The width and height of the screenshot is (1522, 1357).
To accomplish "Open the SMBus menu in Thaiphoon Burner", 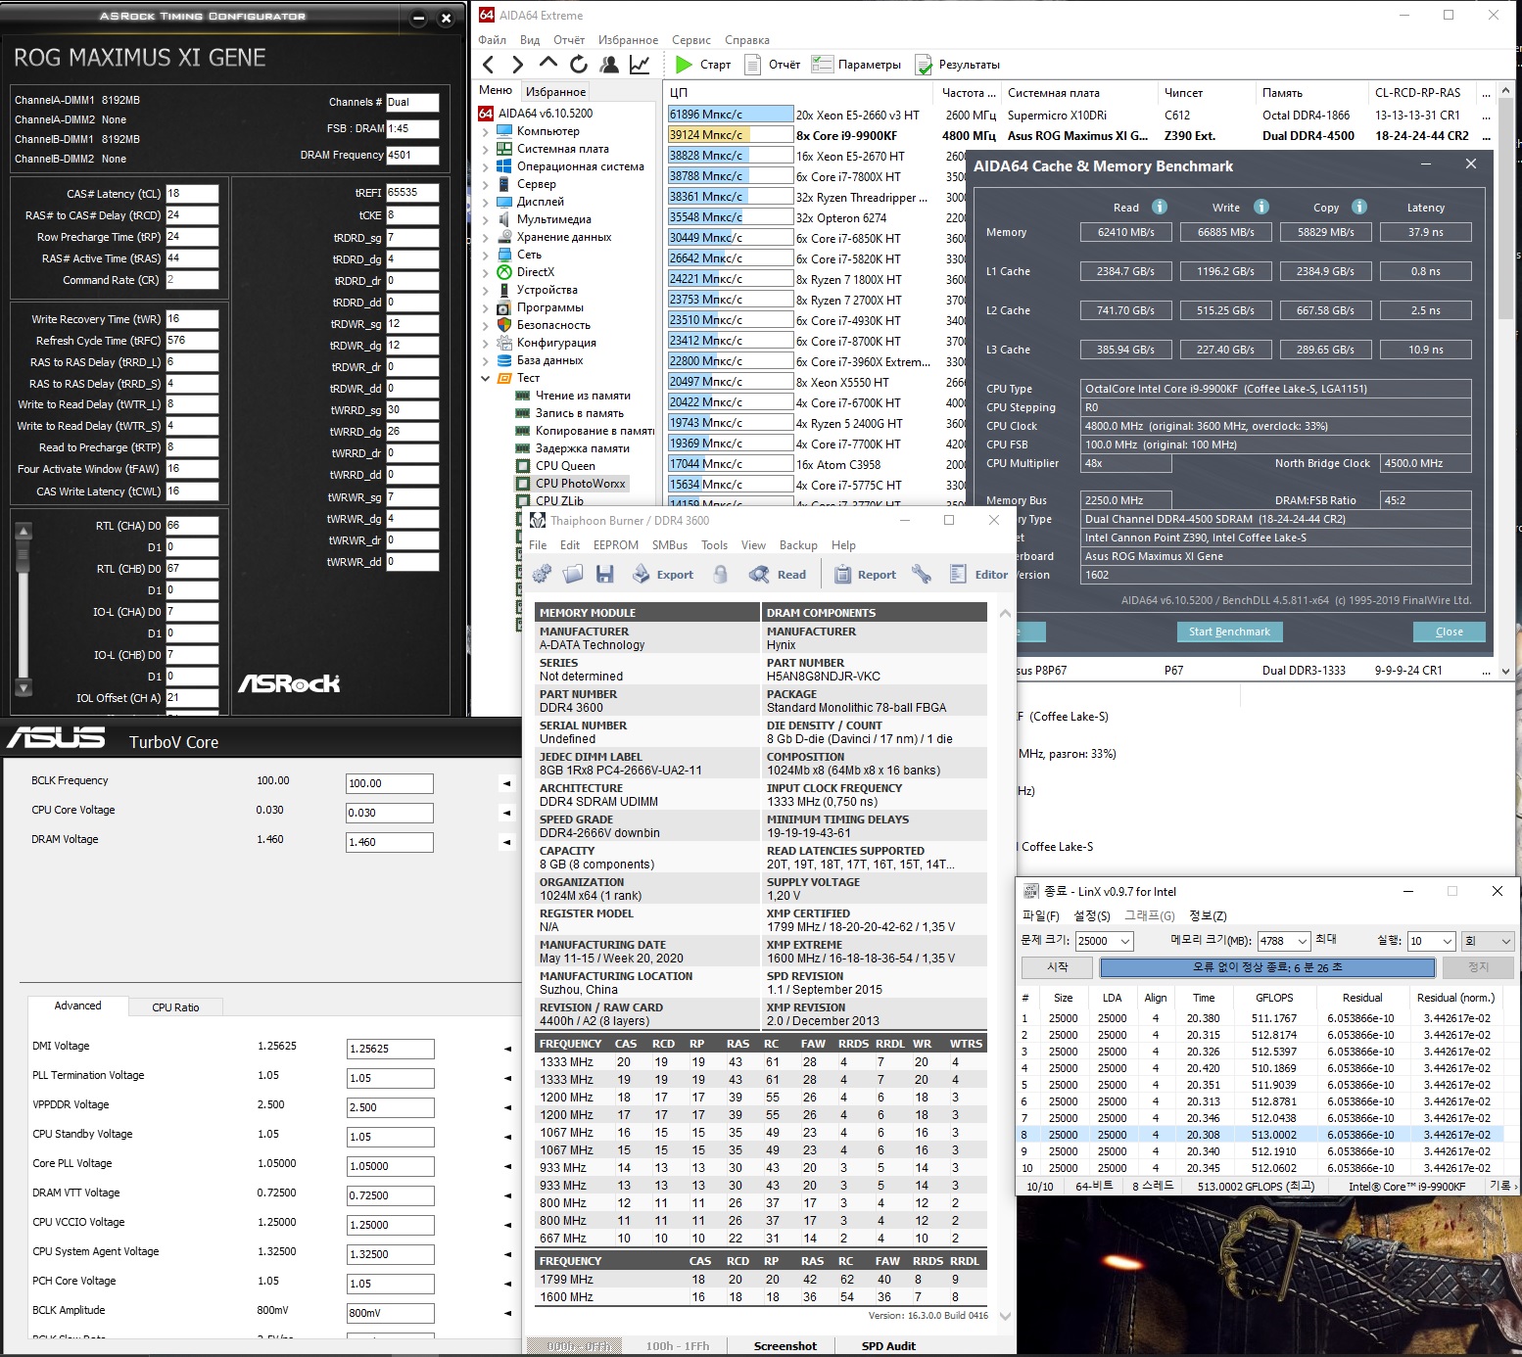I will [x=670, y=545].
